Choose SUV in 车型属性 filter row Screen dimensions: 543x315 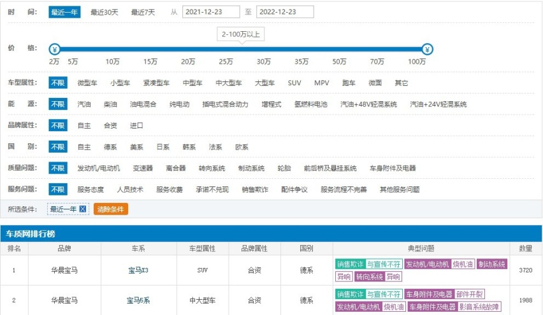[x=294, y=83]
